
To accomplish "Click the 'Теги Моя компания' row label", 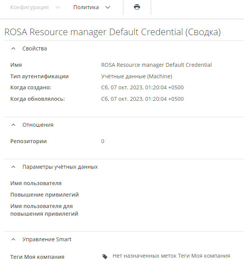I will pos(37,257).
